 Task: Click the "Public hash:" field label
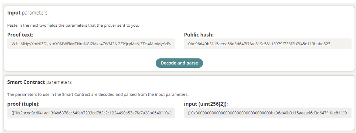(199, 35)
